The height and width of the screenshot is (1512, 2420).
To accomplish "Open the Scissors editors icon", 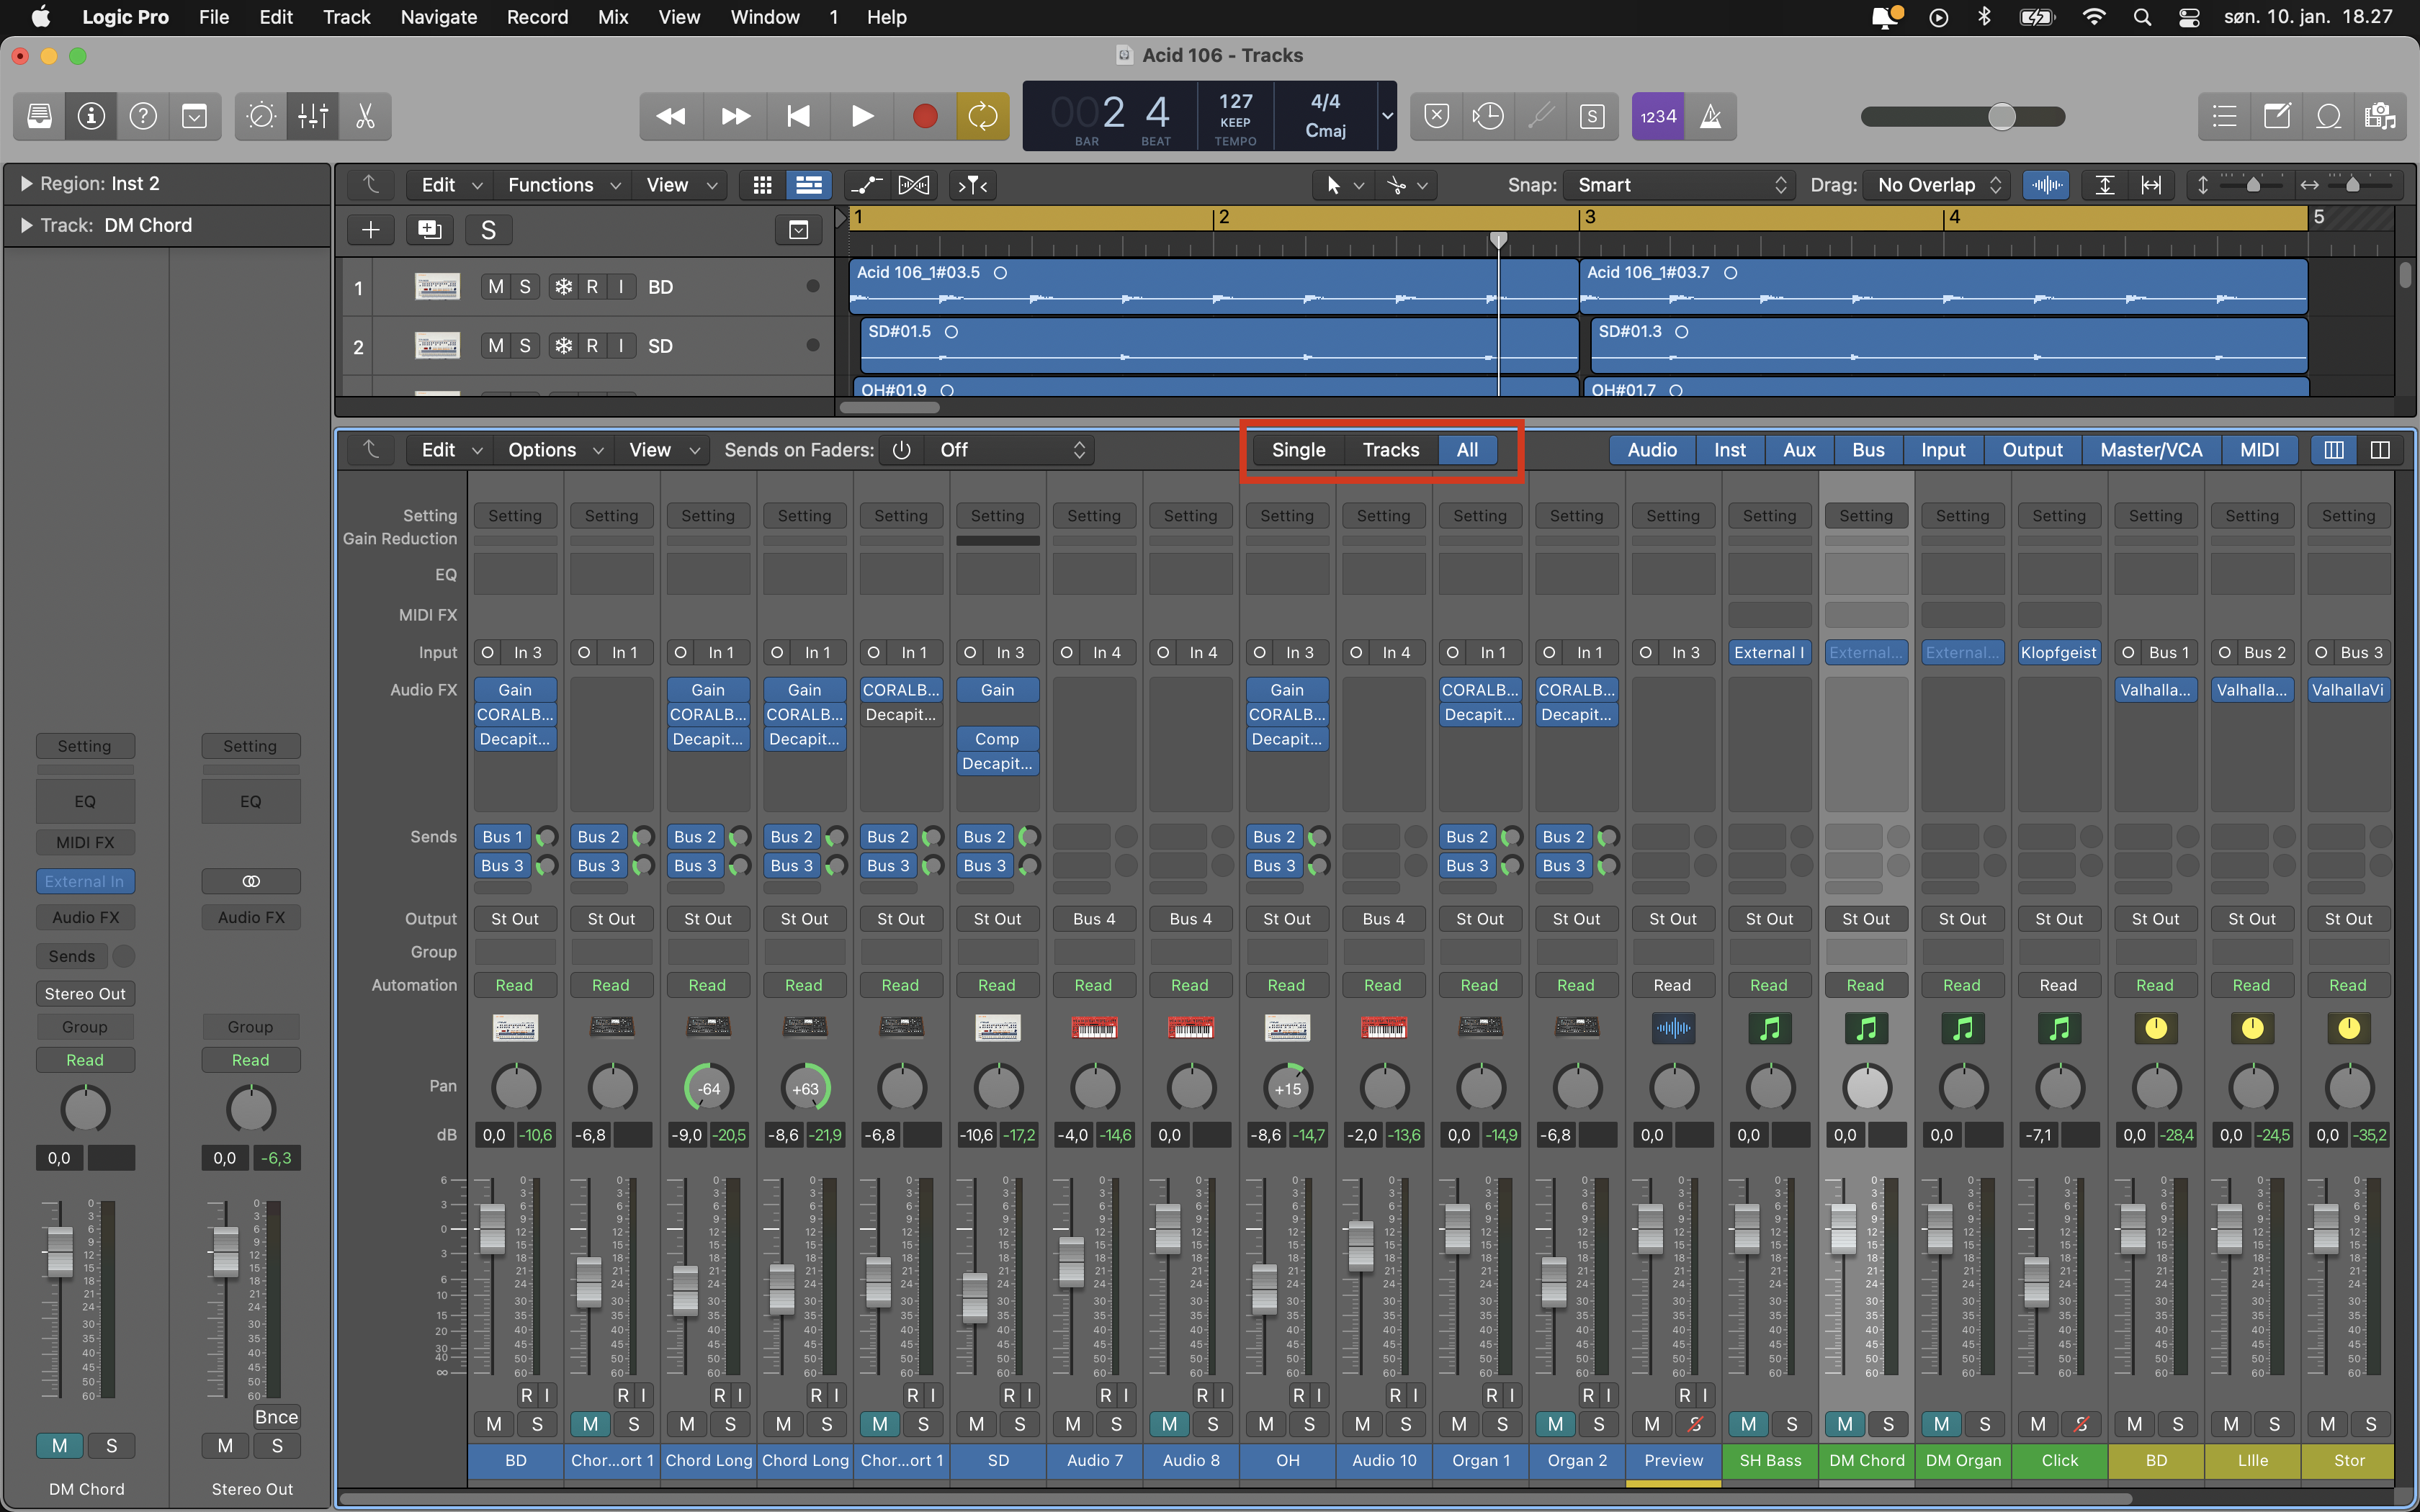I will pos(365,117).
